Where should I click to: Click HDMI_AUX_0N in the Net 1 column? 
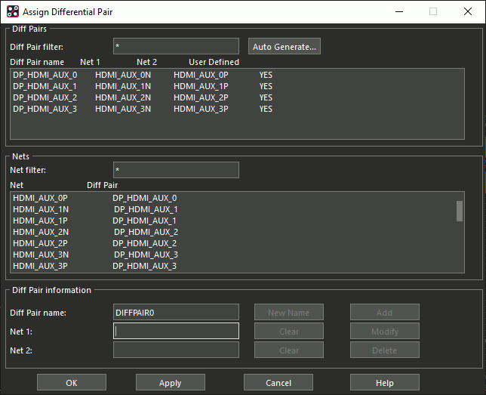click(x=123, y=75)
